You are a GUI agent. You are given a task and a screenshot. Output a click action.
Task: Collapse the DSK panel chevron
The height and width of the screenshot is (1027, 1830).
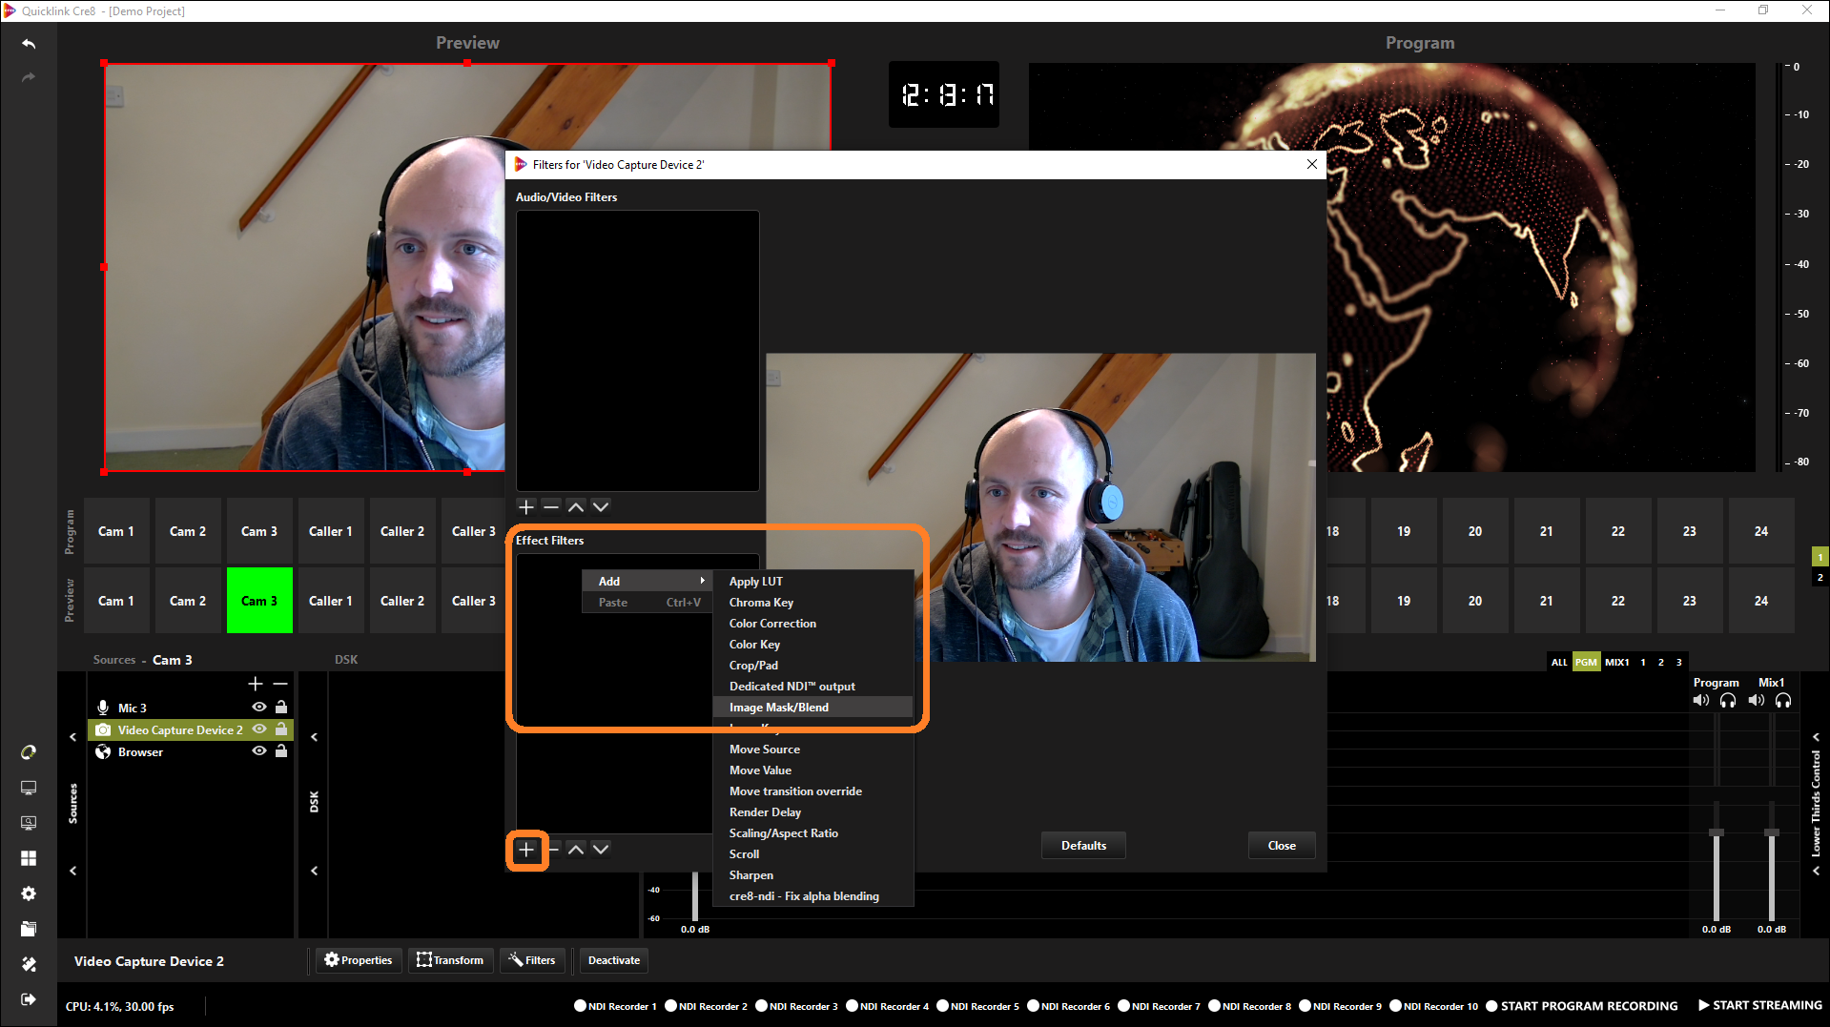click(314, 737)
